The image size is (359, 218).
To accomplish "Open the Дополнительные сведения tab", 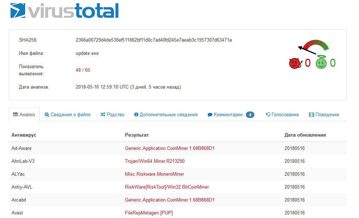I will (x=166, y=114).
